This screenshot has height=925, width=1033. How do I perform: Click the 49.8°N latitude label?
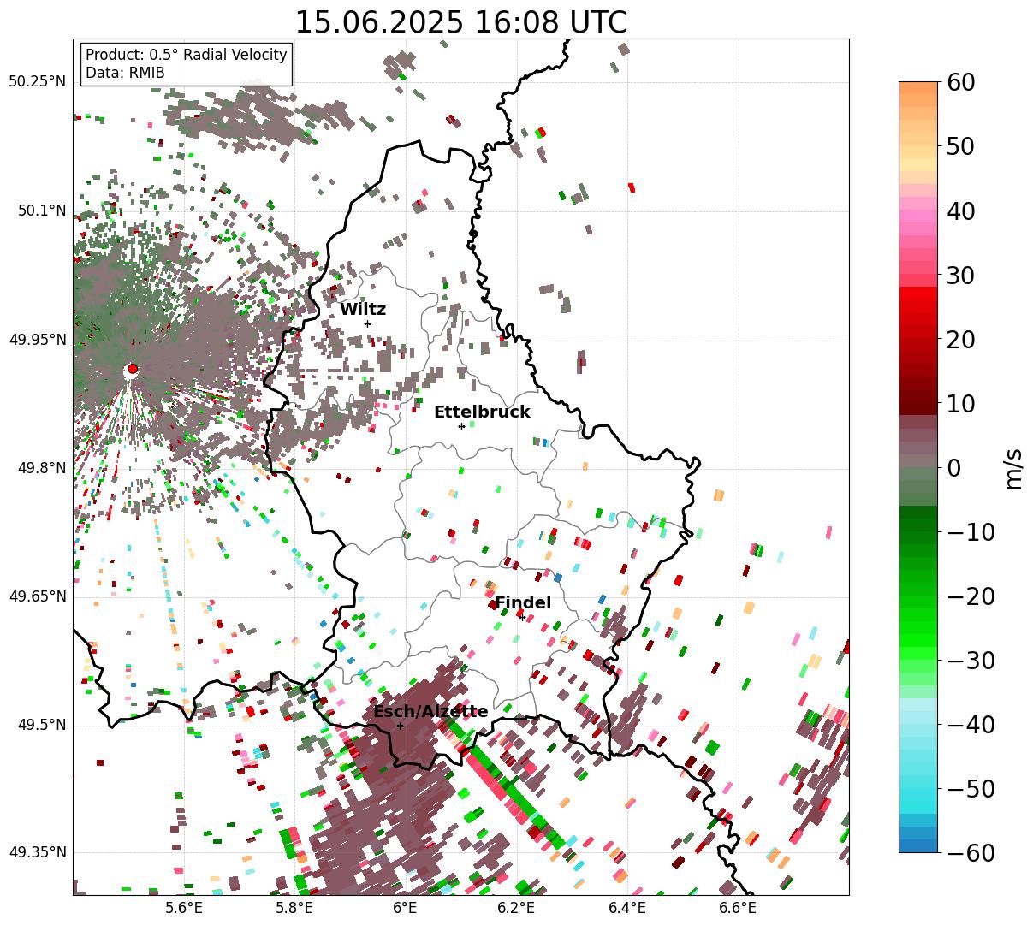click(42, 468)
